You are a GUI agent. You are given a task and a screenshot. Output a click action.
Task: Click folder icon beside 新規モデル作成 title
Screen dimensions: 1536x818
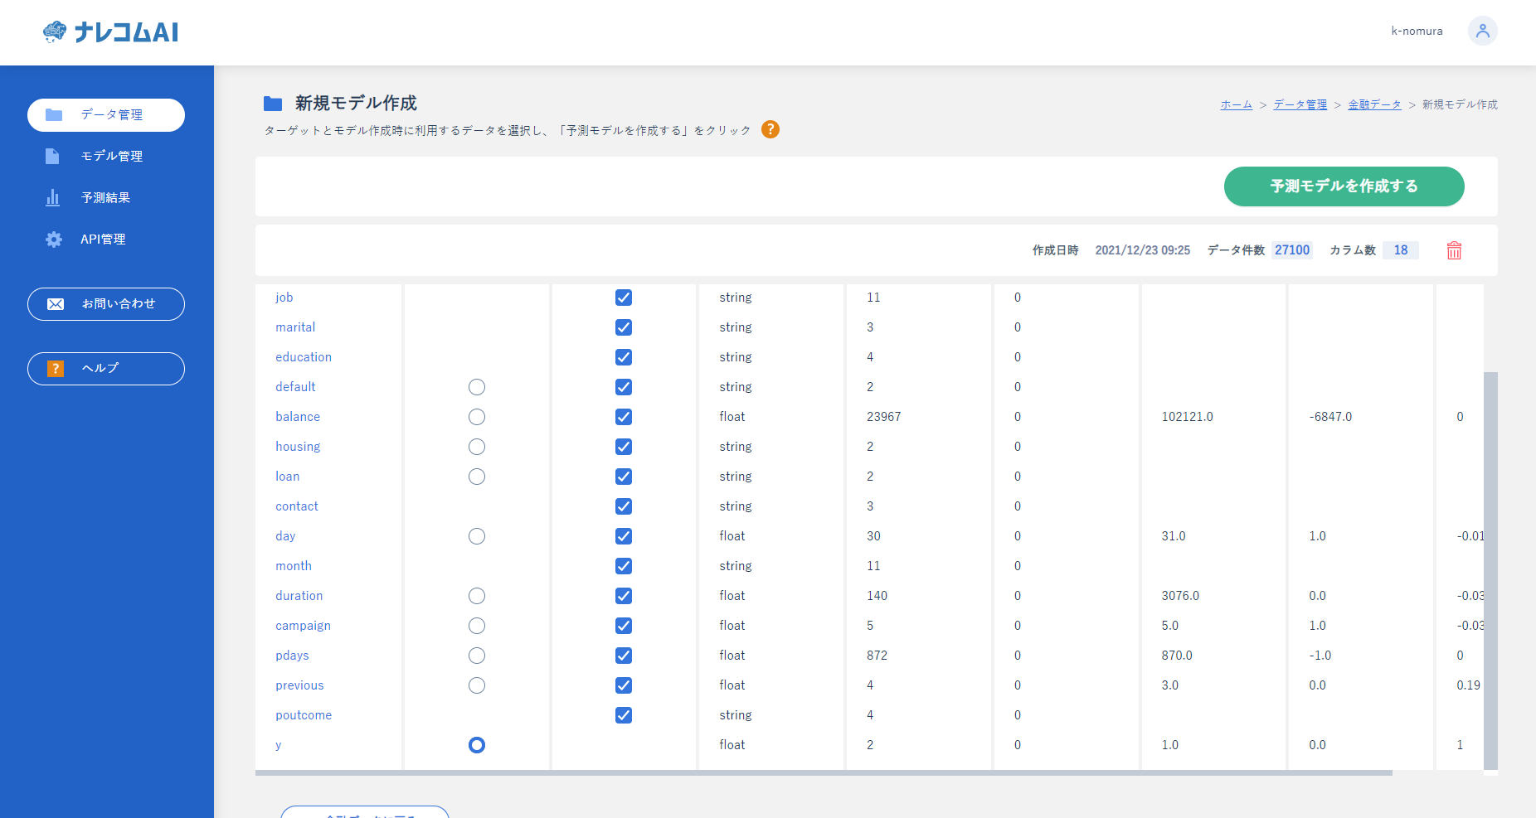point(273,104)
